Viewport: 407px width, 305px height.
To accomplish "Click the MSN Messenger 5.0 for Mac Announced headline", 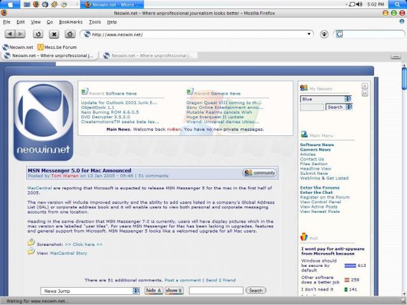I will [79, 170].
